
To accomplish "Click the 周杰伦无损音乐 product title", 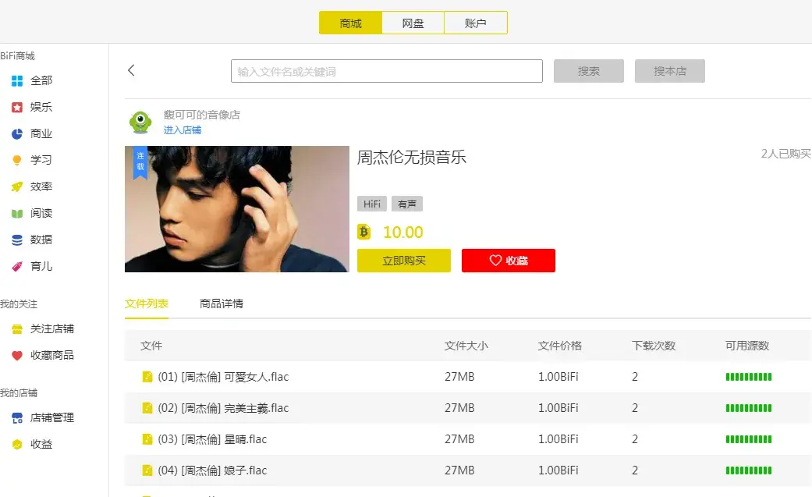I will click(412, 157).
